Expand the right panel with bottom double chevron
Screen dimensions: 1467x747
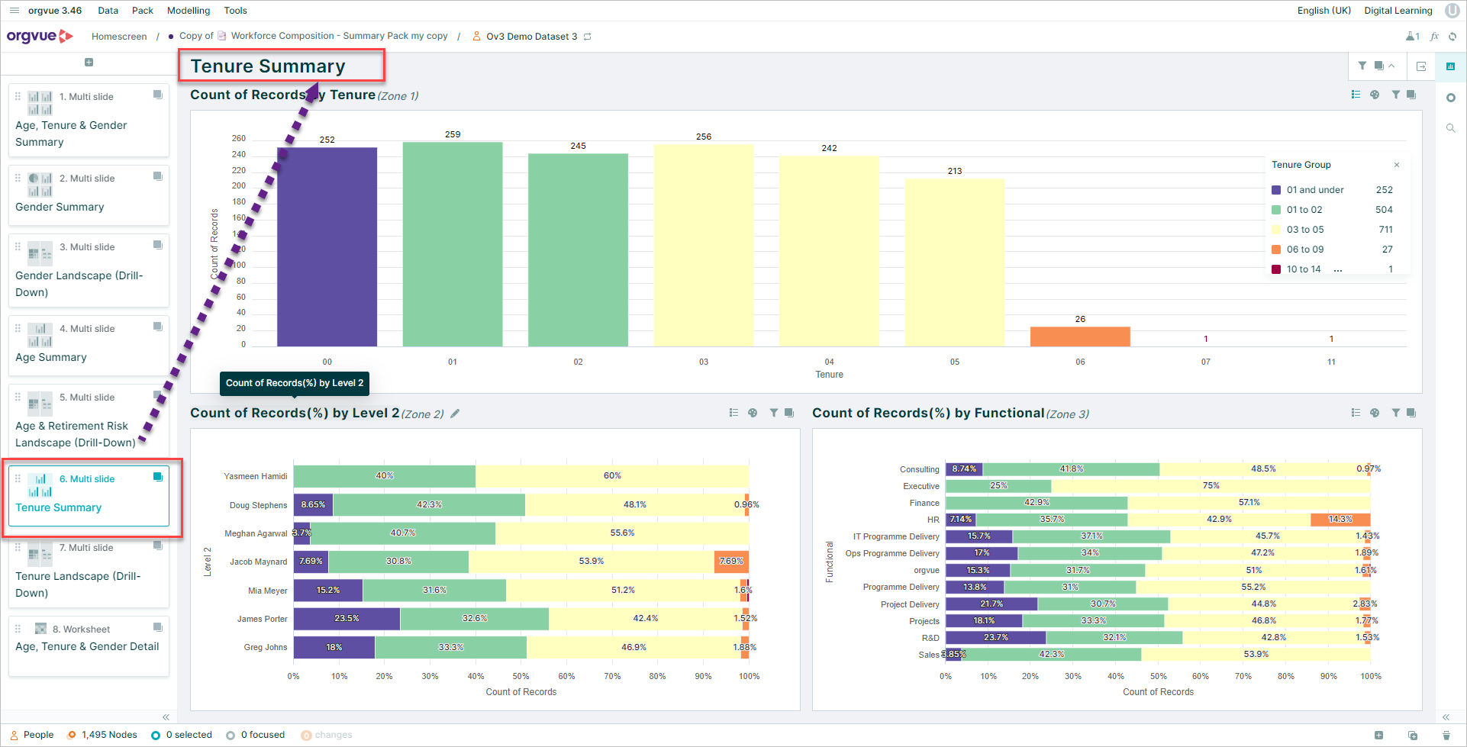point(1446,717)
